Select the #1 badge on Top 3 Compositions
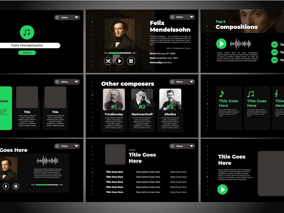 pyautogui.click(x=274, y=45)
